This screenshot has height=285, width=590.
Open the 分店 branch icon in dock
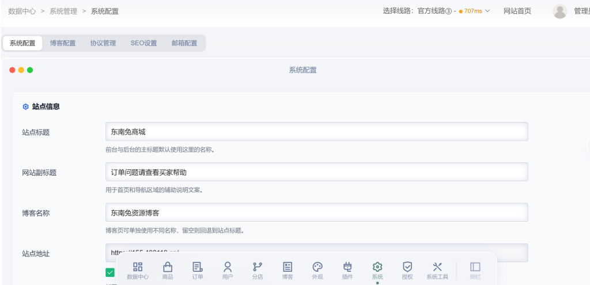click(258, 271)
